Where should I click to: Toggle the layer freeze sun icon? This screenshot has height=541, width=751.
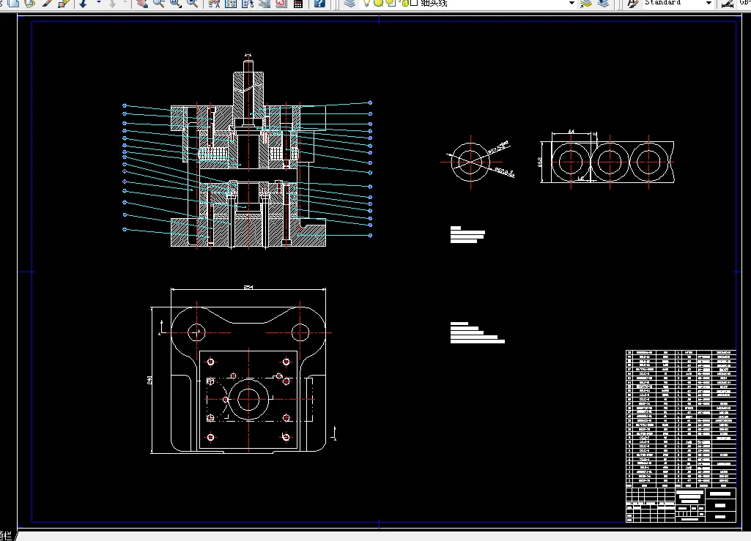pyautogui.click(x=378, y=3)
